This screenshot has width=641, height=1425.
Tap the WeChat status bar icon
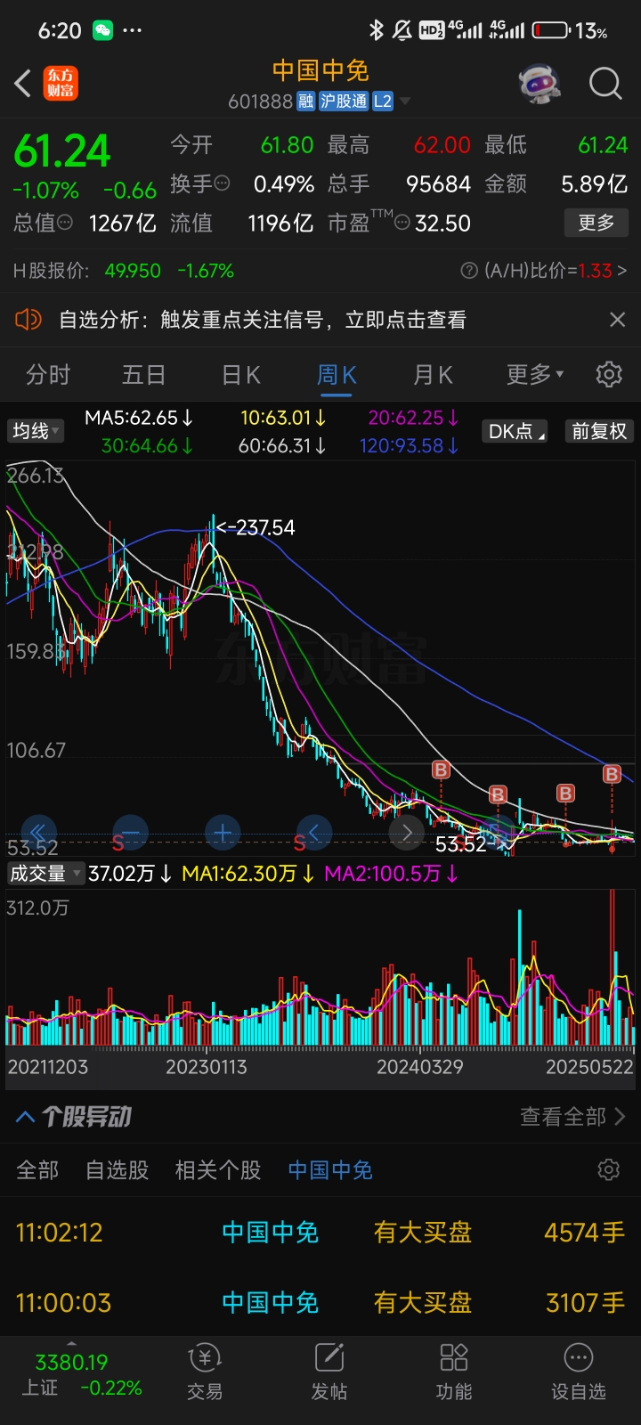103,30
